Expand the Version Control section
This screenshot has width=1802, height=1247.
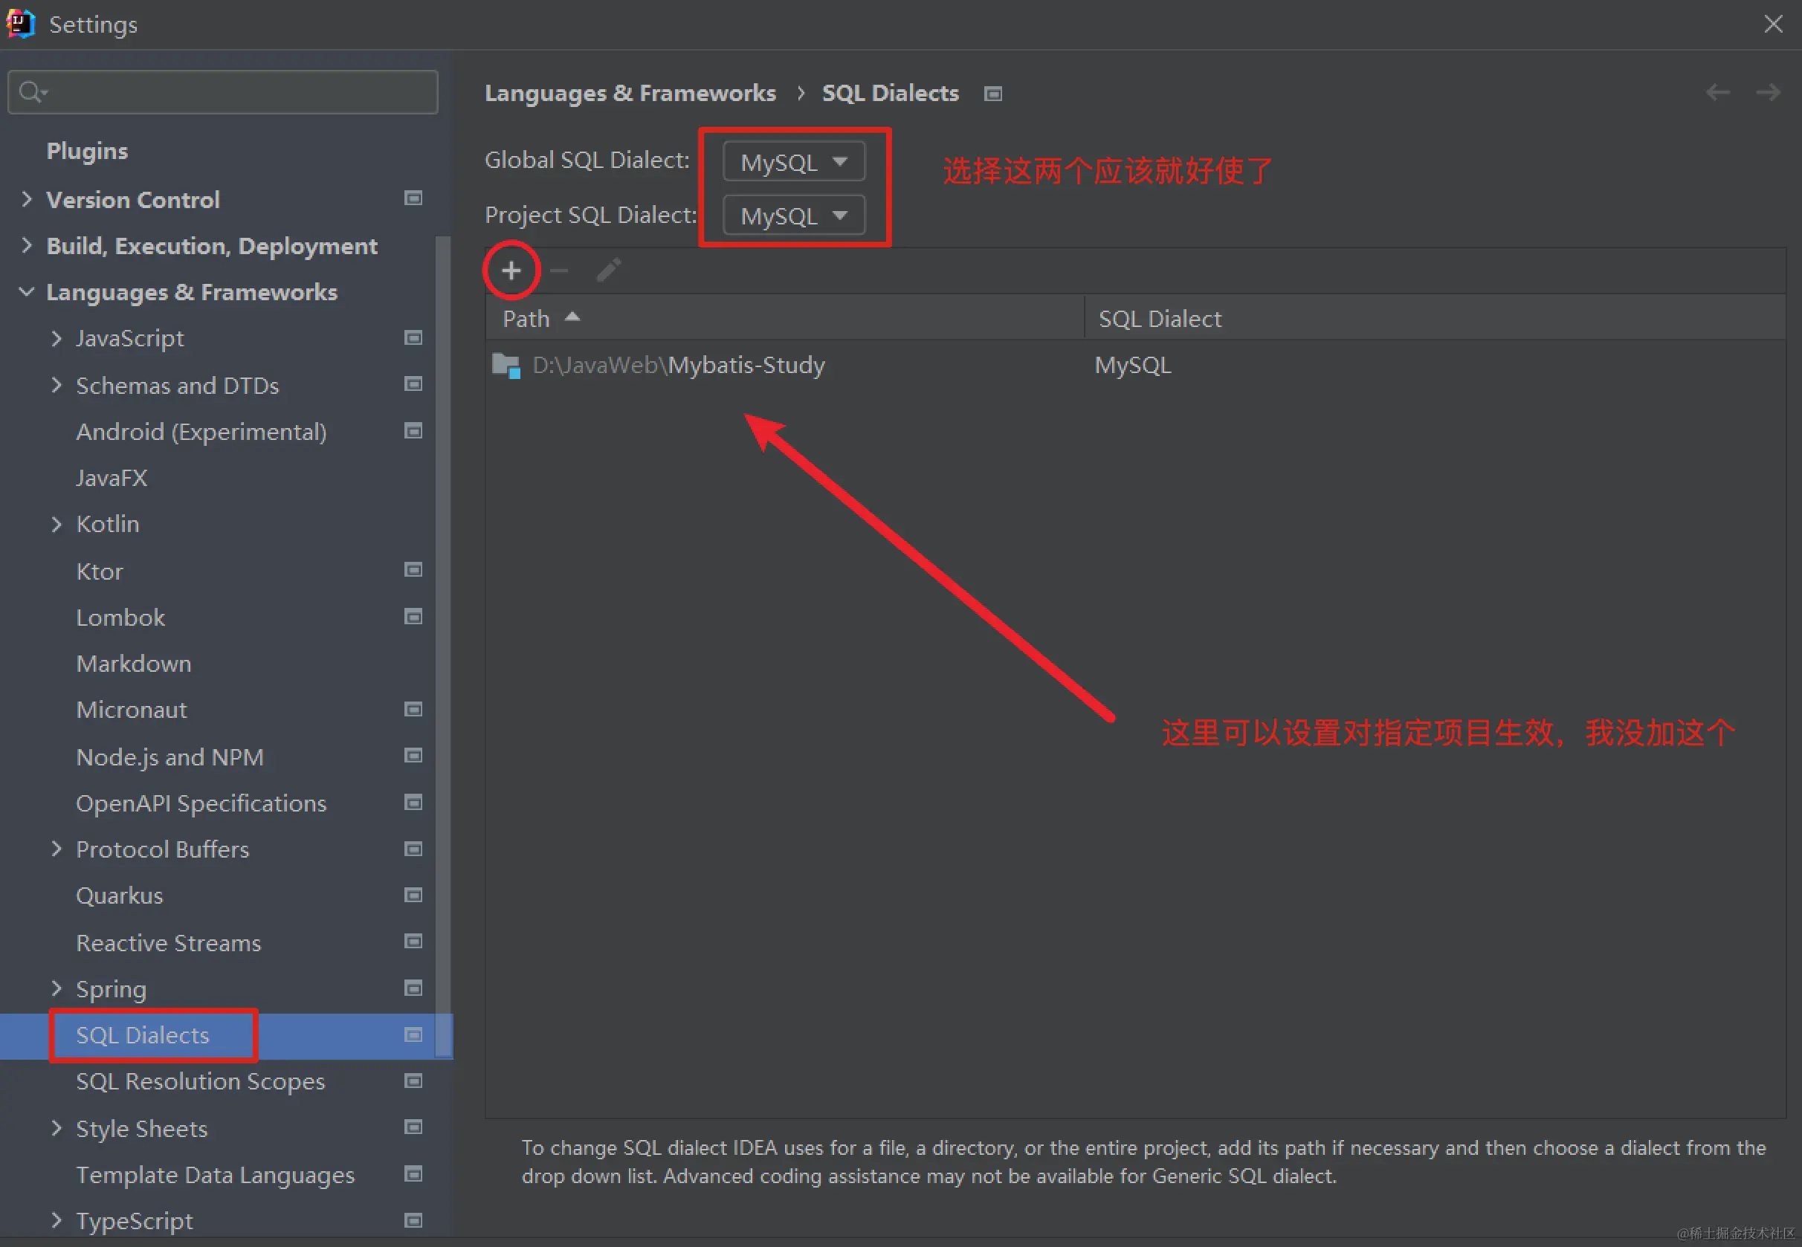point(28,199)
